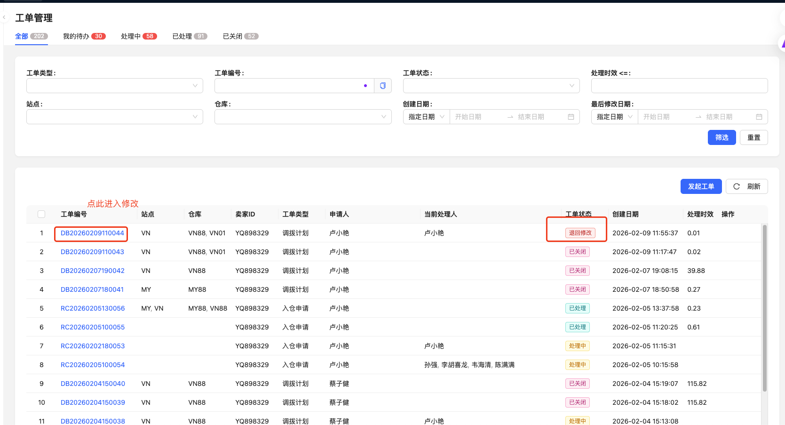The image size is (785, 425).
Task: Click the copy icon beside 工单编号 field
Action: (383, 86)
